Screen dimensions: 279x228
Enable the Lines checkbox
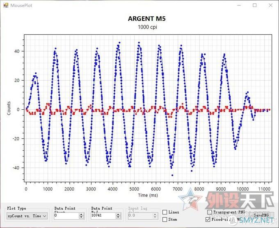pyautogui.click(x=165, y=212)
